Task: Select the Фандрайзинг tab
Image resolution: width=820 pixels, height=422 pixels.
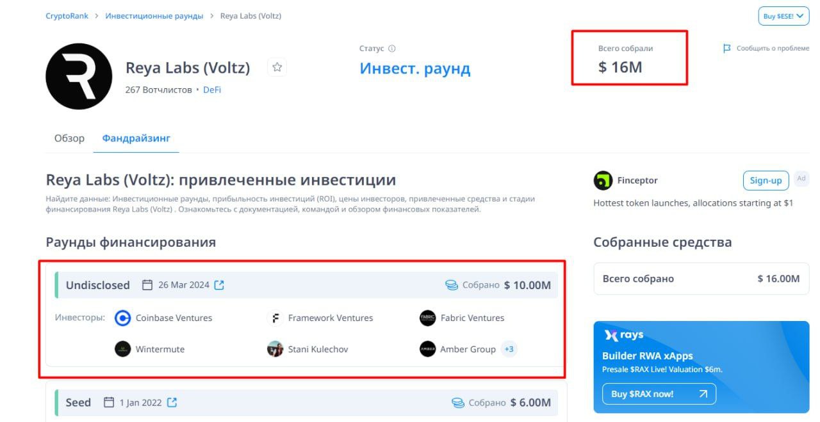Action: point(136,138)
